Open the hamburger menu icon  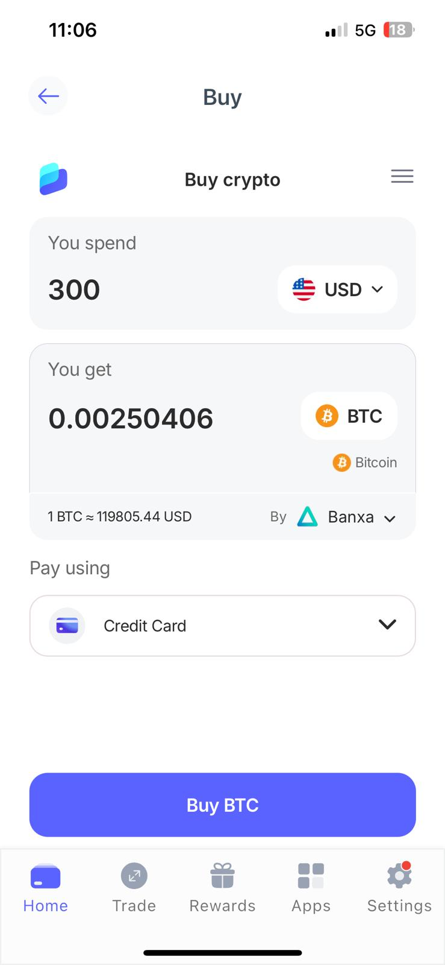click(x=402, y=176)
